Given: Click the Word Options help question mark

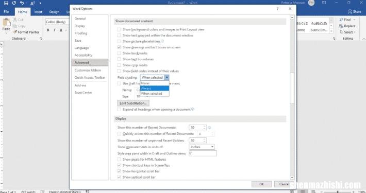Looking at the screenshot, I should tap(277, 9).
